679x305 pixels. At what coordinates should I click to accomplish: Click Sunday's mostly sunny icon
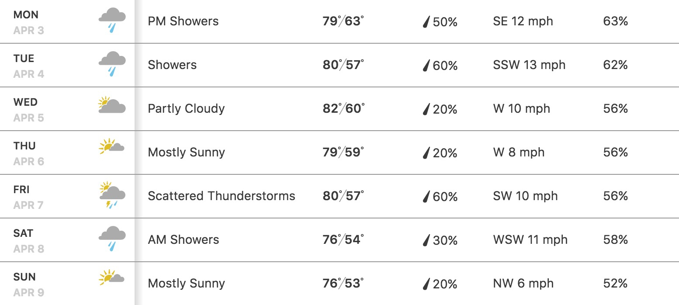112,277
